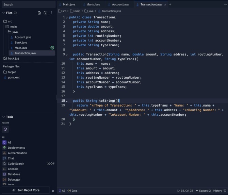The height and width of the screenshot is (195, 228).
Task: Focus the Search input field
Action: point(29,4)
